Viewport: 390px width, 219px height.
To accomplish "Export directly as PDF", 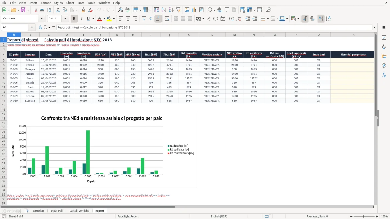I will pyautogui.click(x=35, y=10).
